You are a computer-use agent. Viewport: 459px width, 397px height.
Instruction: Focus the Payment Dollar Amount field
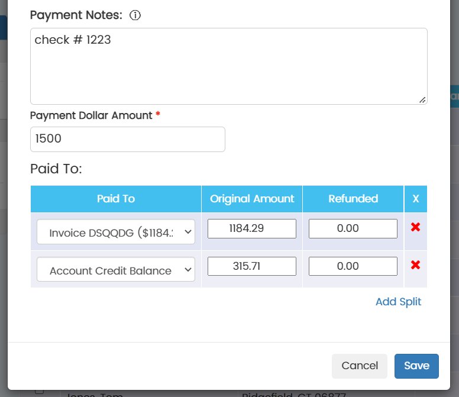click(x=127, y=139)
